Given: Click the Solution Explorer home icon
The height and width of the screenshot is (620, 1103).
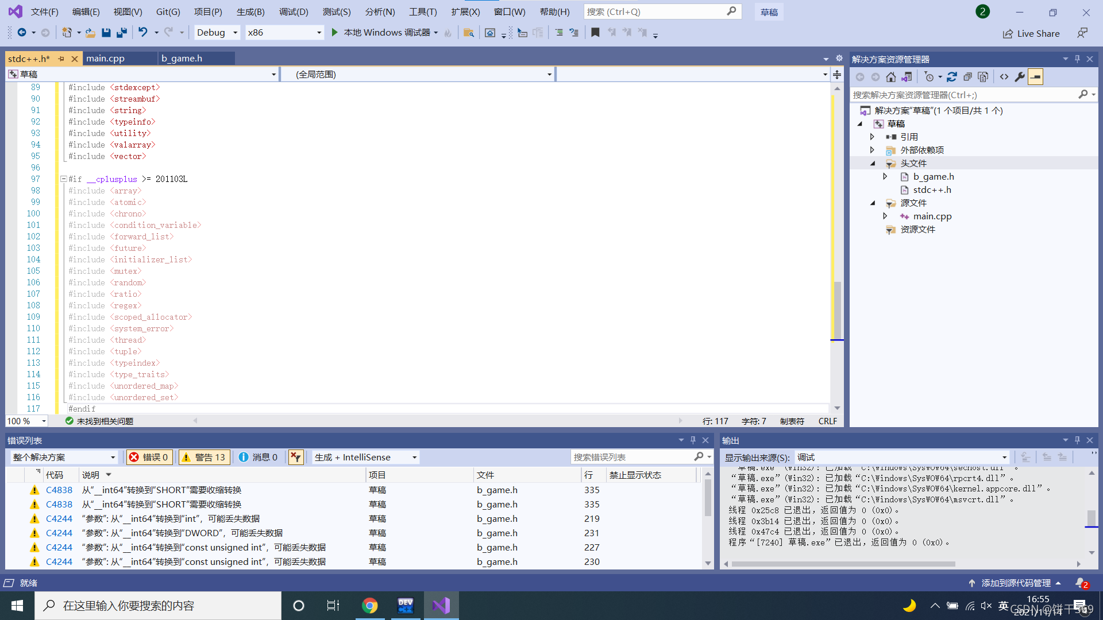Looking at the screenshot, I should pyautogui.click(x=890, y=77).
